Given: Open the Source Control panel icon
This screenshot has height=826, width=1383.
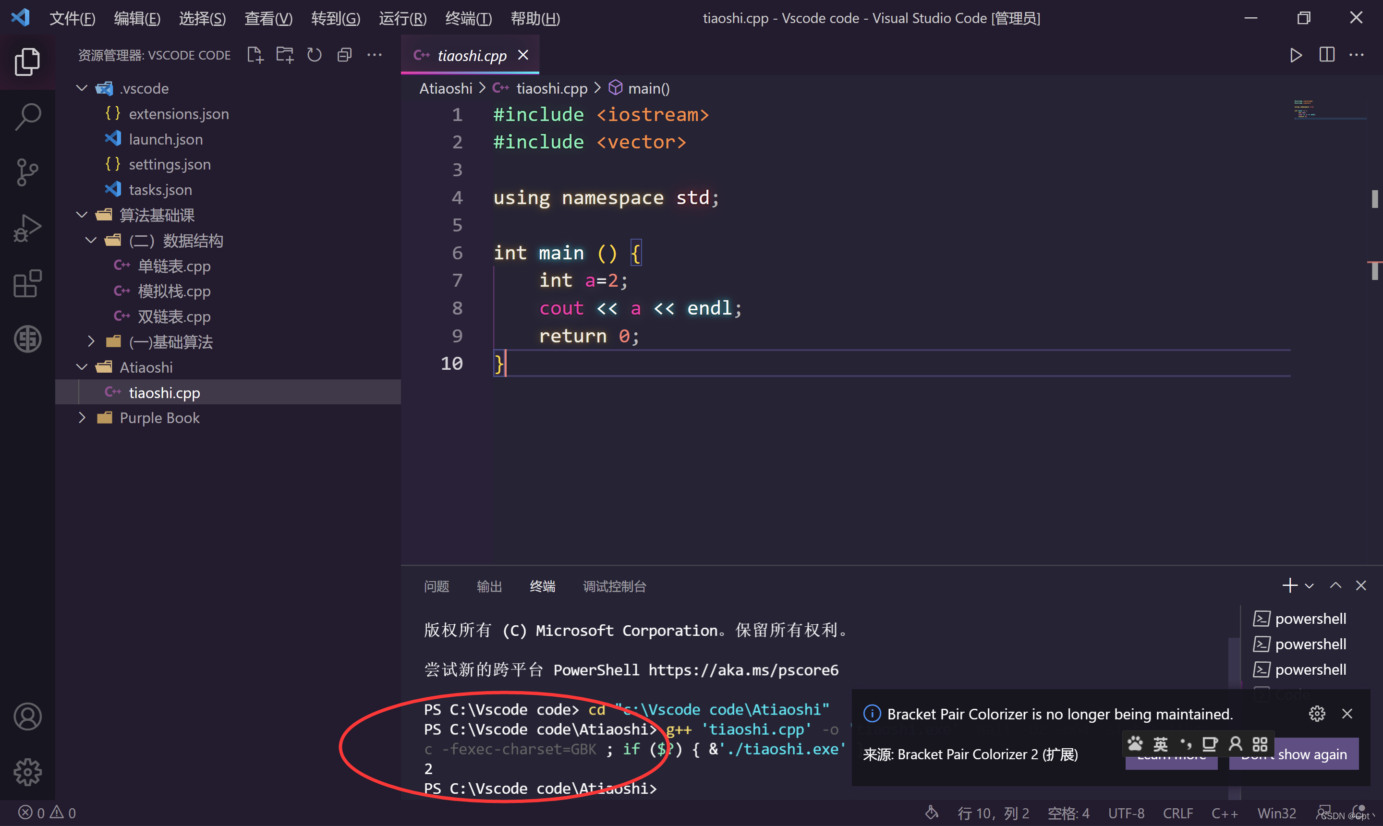Looking at the screenshot, I should pos(26,172).
